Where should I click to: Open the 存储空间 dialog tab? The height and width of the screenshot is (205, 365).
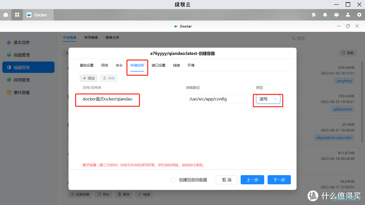[x=137, y=65]
